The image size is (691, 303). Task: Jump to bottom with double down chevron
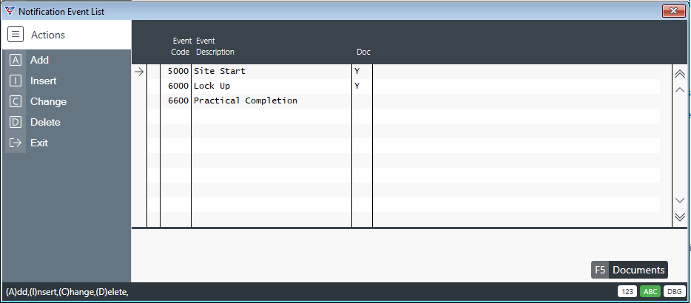coord(680,217)
